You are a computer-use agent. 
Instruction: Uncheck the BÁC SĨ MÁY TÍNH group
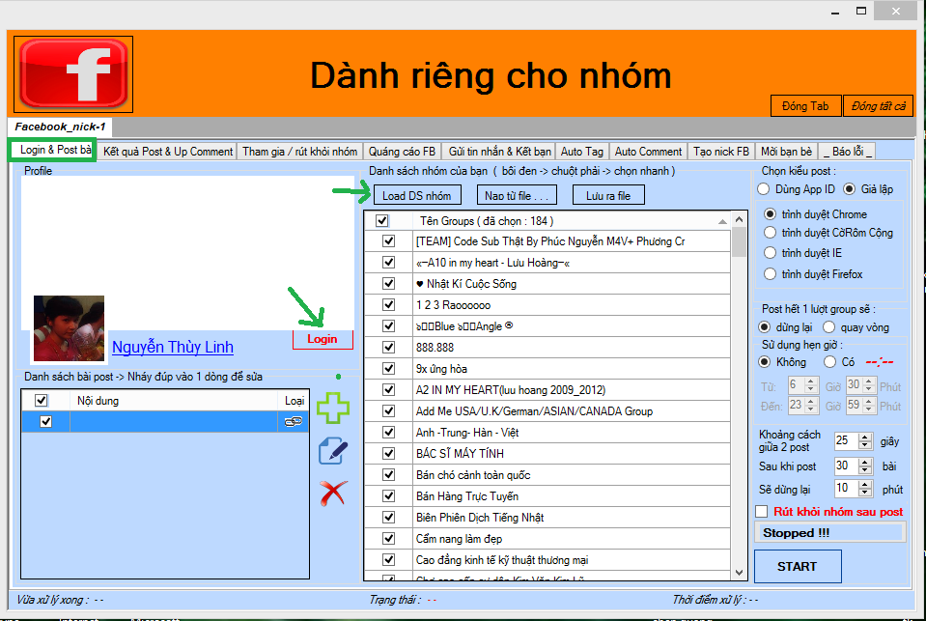tap(388, 453)
